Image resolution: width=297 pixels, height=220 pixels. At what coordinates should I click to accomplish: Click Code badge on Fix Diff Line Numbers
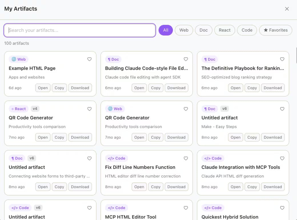pos(117,158)
